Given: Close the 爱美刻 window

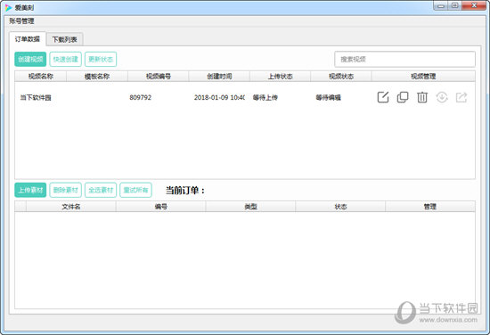Looking at the screenshot, I should tap(474, 5).
